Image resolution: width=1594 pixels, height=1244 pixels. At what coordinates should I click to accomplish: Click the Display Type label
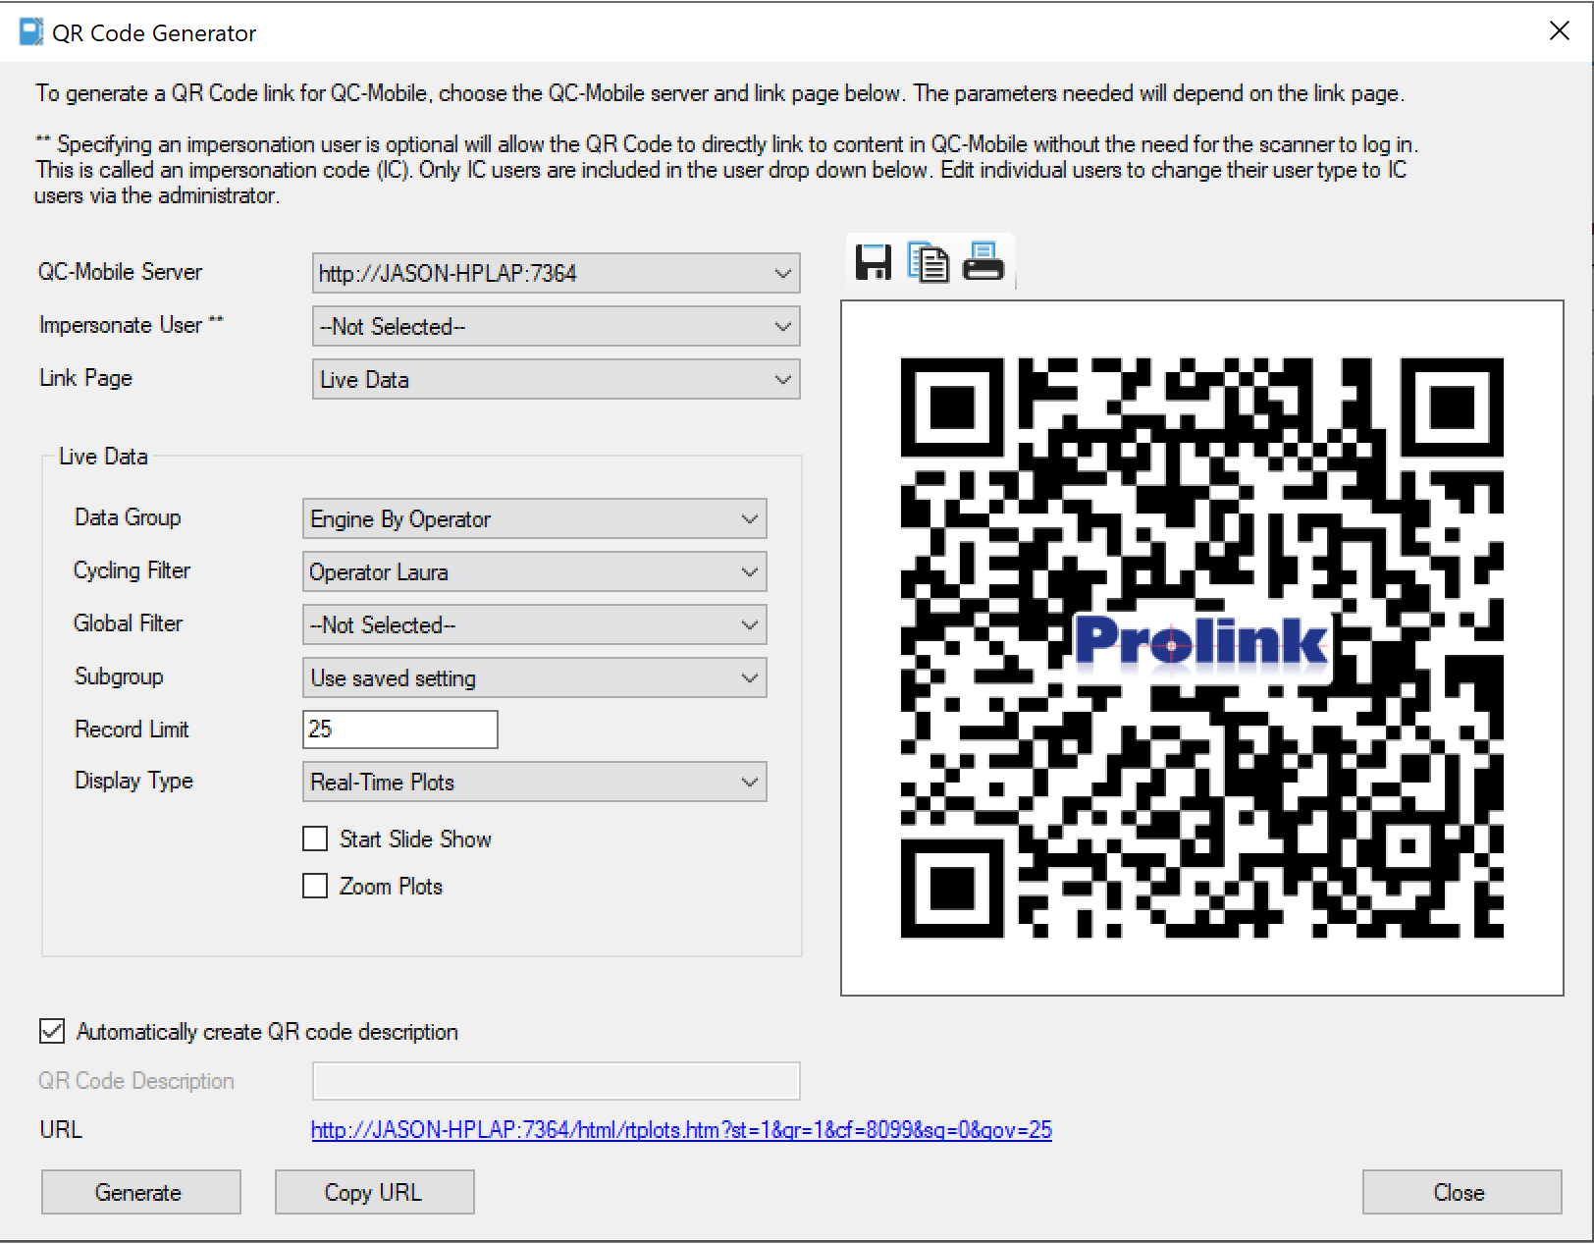(x=133, y=782)
